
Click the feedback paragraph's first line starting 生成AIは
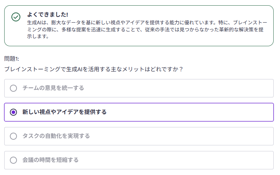[147, 23]
